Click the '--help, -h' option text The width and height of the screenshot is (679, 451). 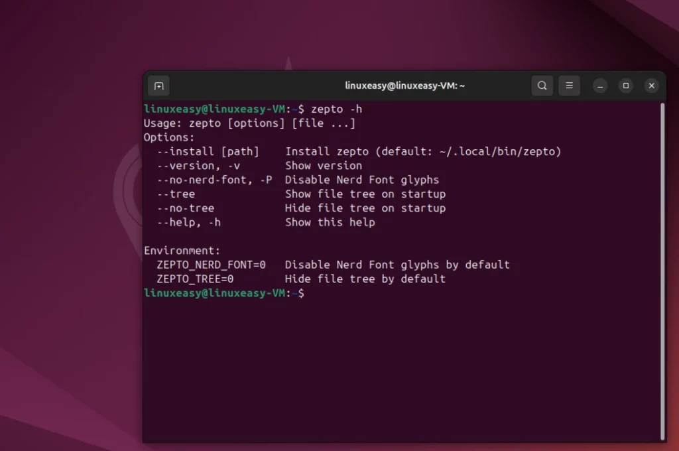click(x=188, y=223)
